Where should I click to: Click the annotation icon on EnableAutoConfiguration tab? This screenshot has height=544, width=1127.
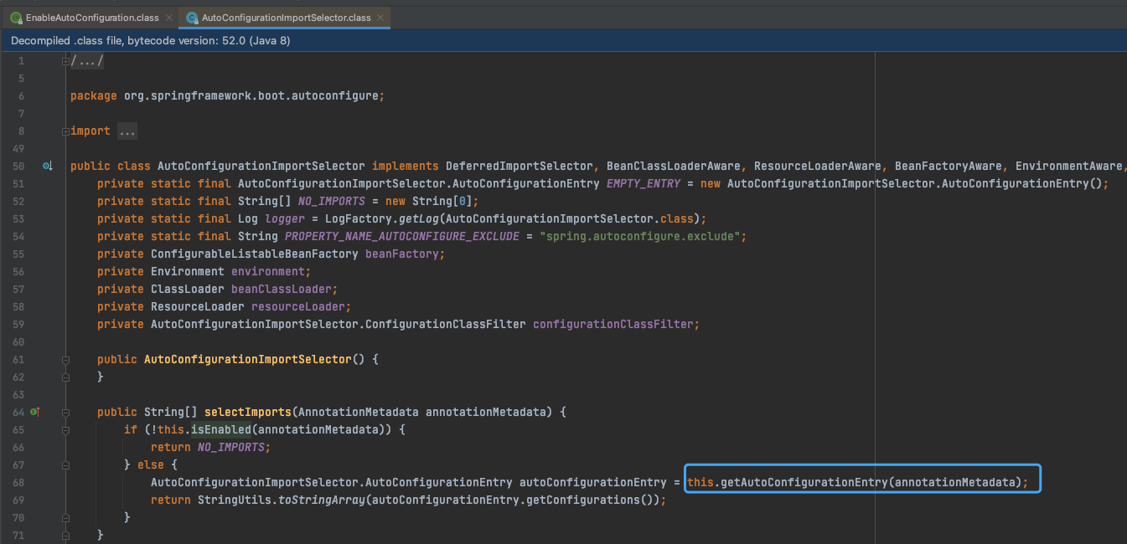[16, 18]
